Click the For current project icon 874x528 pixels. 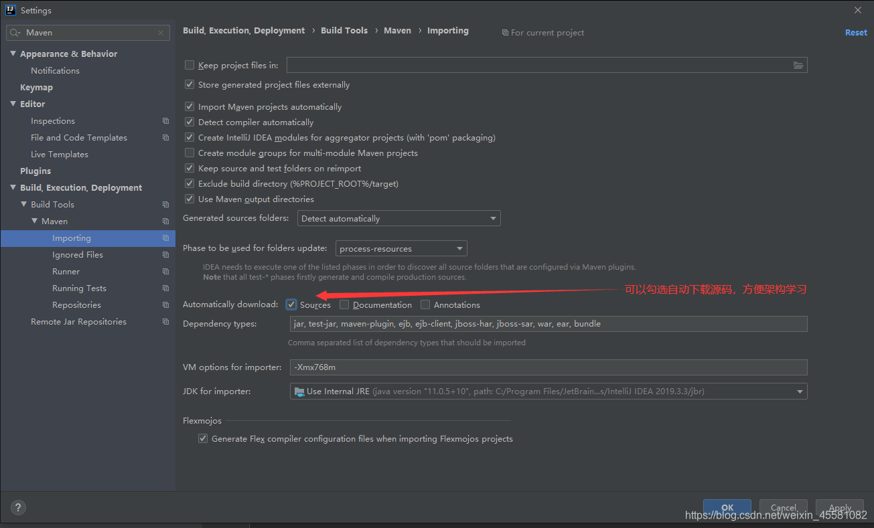(x=505, y=33)
